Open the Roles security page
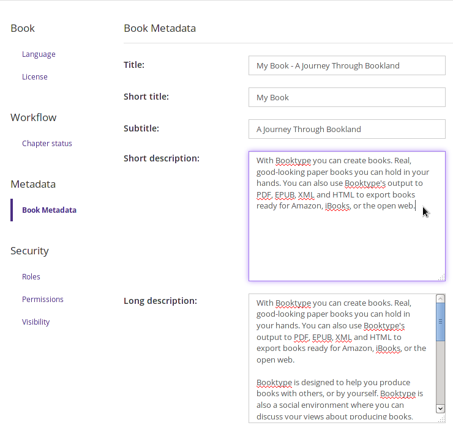This screenshot has height=428, width=453. click(31, 277)
